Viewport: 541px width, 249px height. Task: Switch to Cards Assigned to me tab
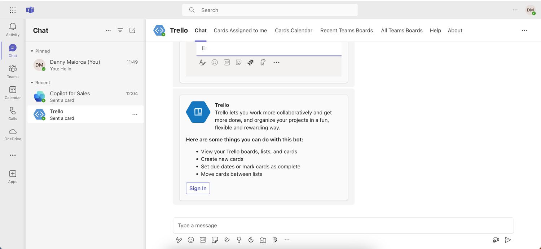click(240, 31)
